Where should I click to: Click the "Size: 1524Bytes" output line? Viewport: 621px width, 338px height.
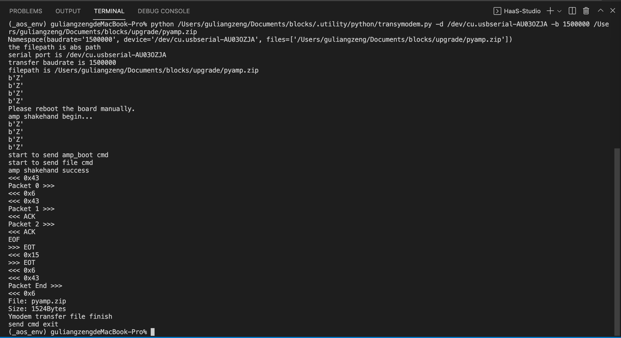[x=37, y=309]
